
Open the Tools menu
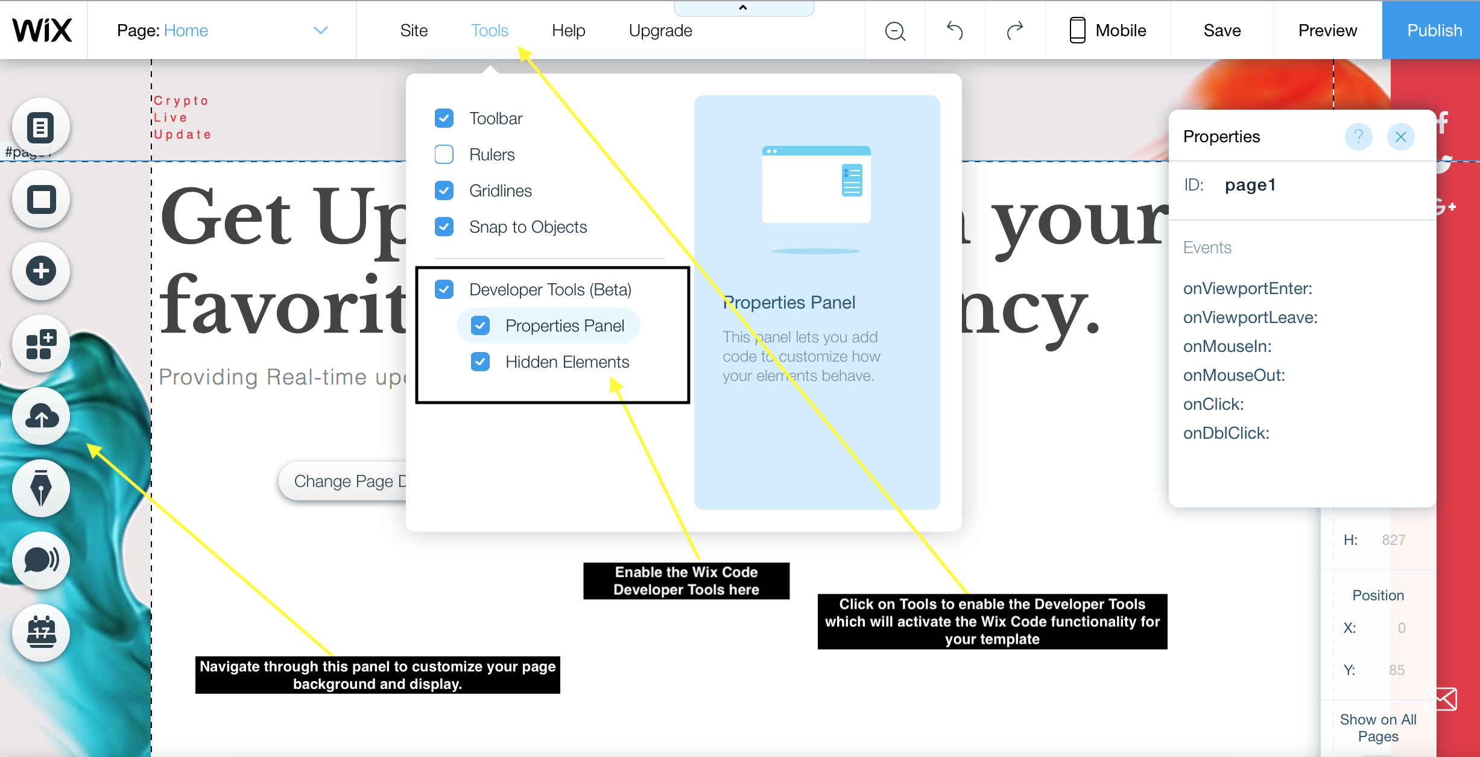[x=490, y=30]
